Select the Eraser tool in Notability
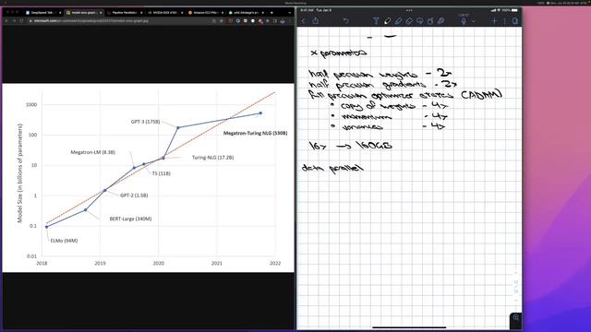 click(409, 21)
